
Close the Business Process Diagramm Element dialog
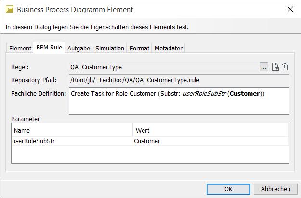[x=290, y=10]
